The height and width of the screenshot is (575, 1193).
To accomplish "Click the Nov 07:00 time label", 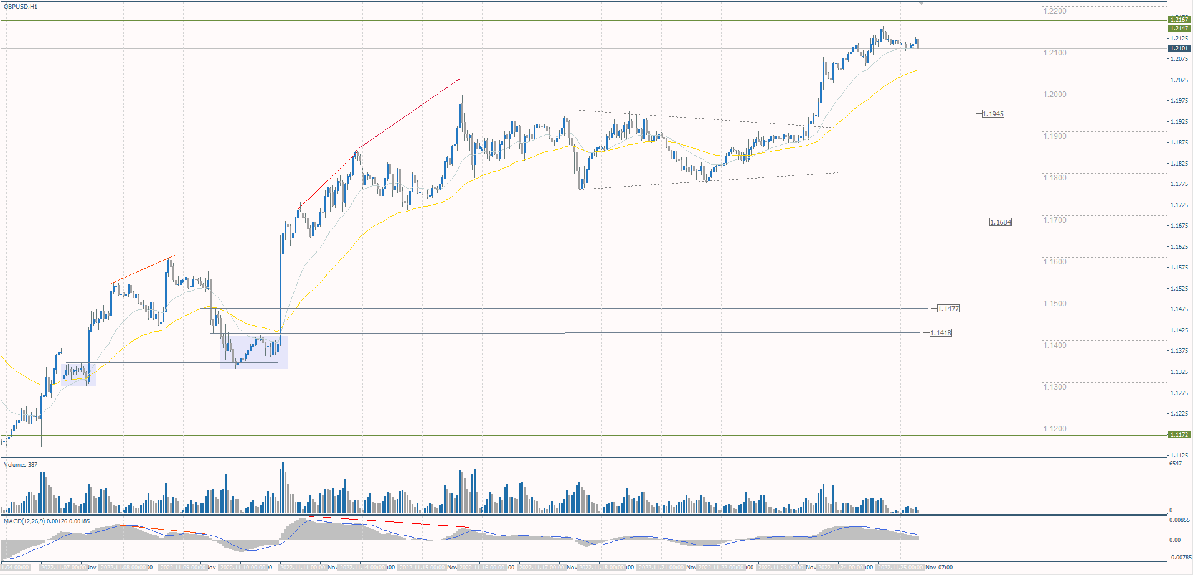I will (939, 568).
